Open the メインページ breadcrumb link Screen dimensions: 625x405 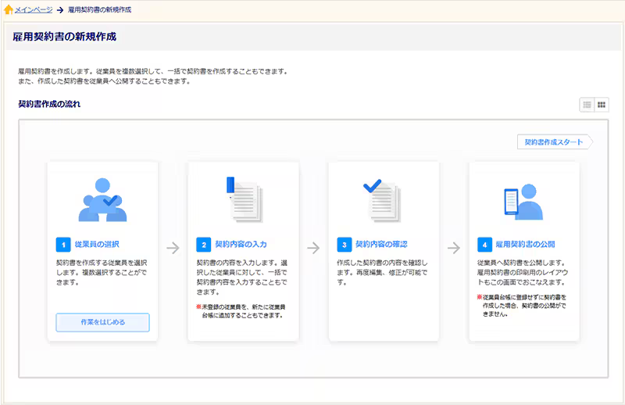click(x=34, y=9)
